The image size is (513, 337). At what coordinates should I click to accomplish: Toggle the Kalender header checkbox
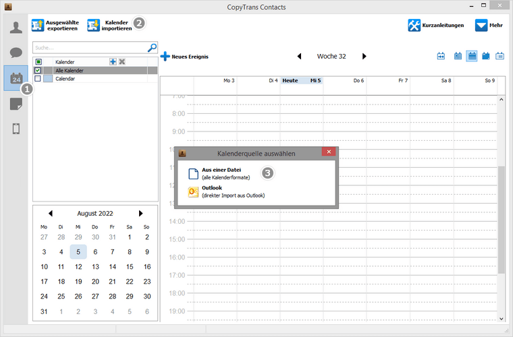coord(38,61)
